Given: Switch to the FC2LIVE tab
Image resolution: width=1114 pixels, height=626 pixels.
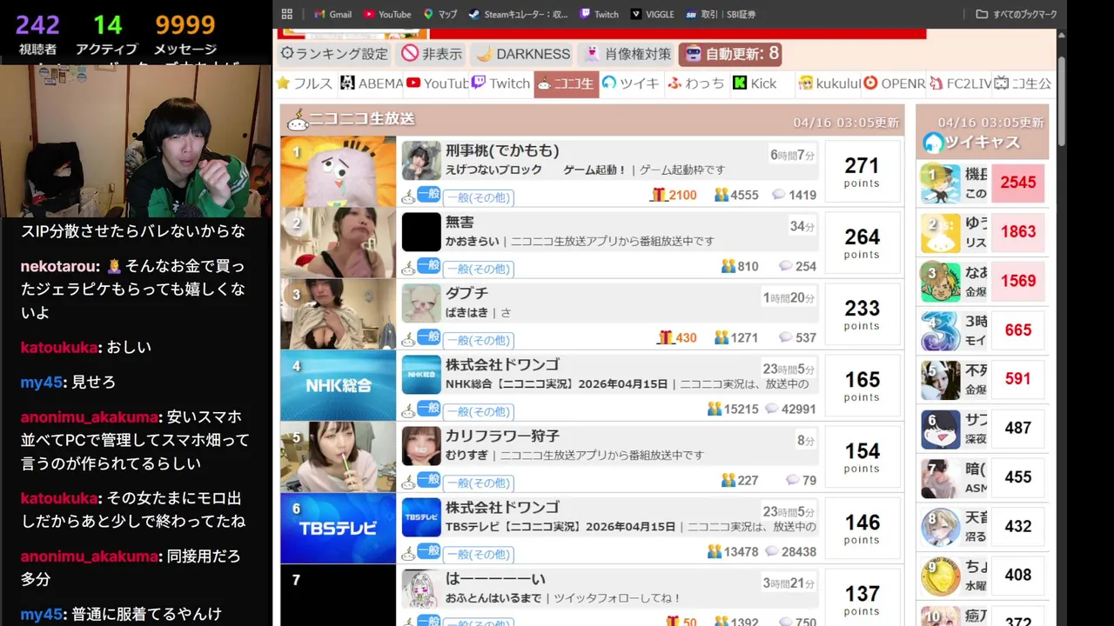Looking at the screenshot, I should coord(959,83).
